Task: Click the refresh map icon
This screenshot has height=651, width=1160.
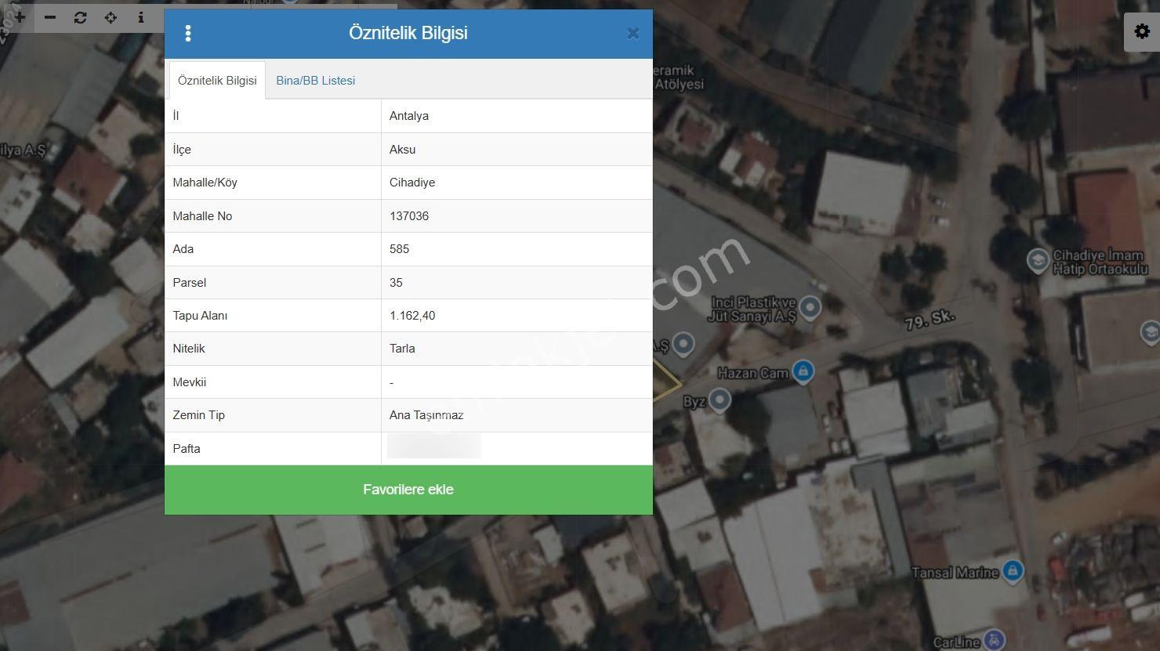Action: pos(80,16)
